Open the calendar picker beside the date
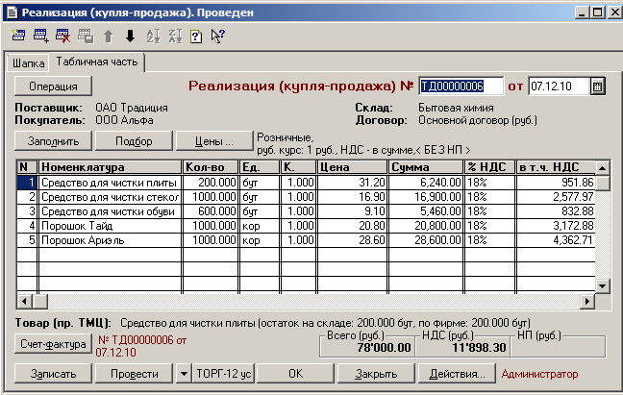 pyautogui.click(x=597, y=86)
